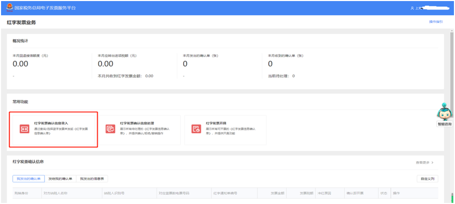Select the 我发出的确认单 tab

[x=28, y=179]
